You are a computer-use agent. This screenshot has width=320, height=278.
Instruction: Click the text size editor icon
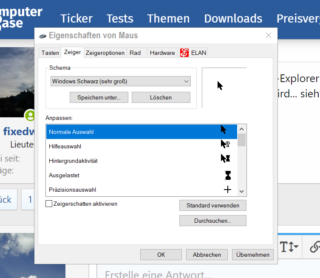point(289,247)
